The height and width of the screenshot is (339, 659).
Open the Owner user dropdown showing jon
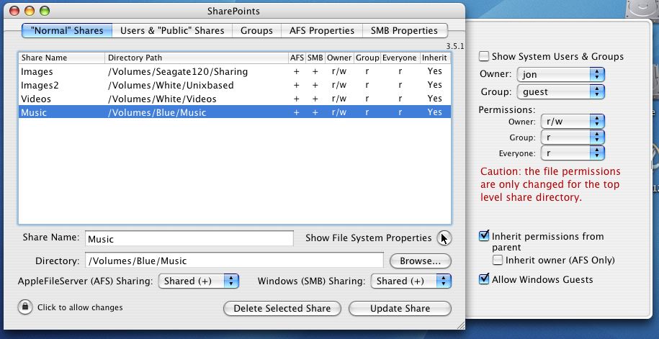[560, 74]
